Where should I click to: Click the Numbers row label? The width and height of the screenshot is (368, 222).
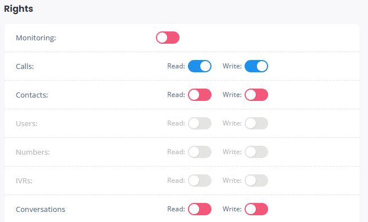(33, 152)
